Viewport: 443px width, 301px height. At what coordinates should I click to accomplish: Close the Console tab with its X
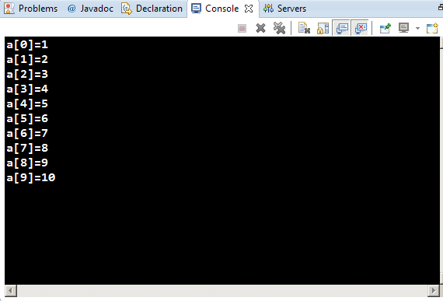(249, 9)
